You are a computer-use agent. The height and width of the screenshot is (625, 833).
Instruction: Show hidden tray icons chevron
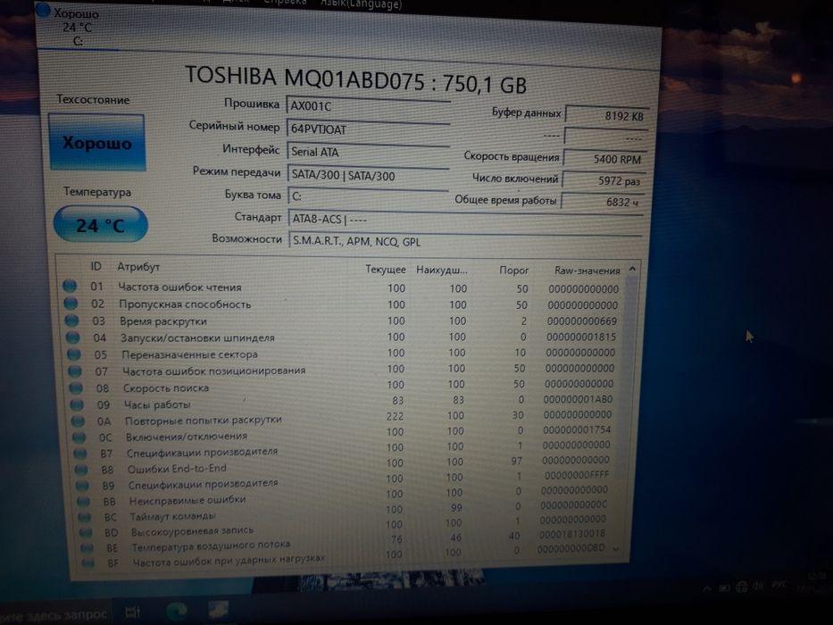coord(707,589)
